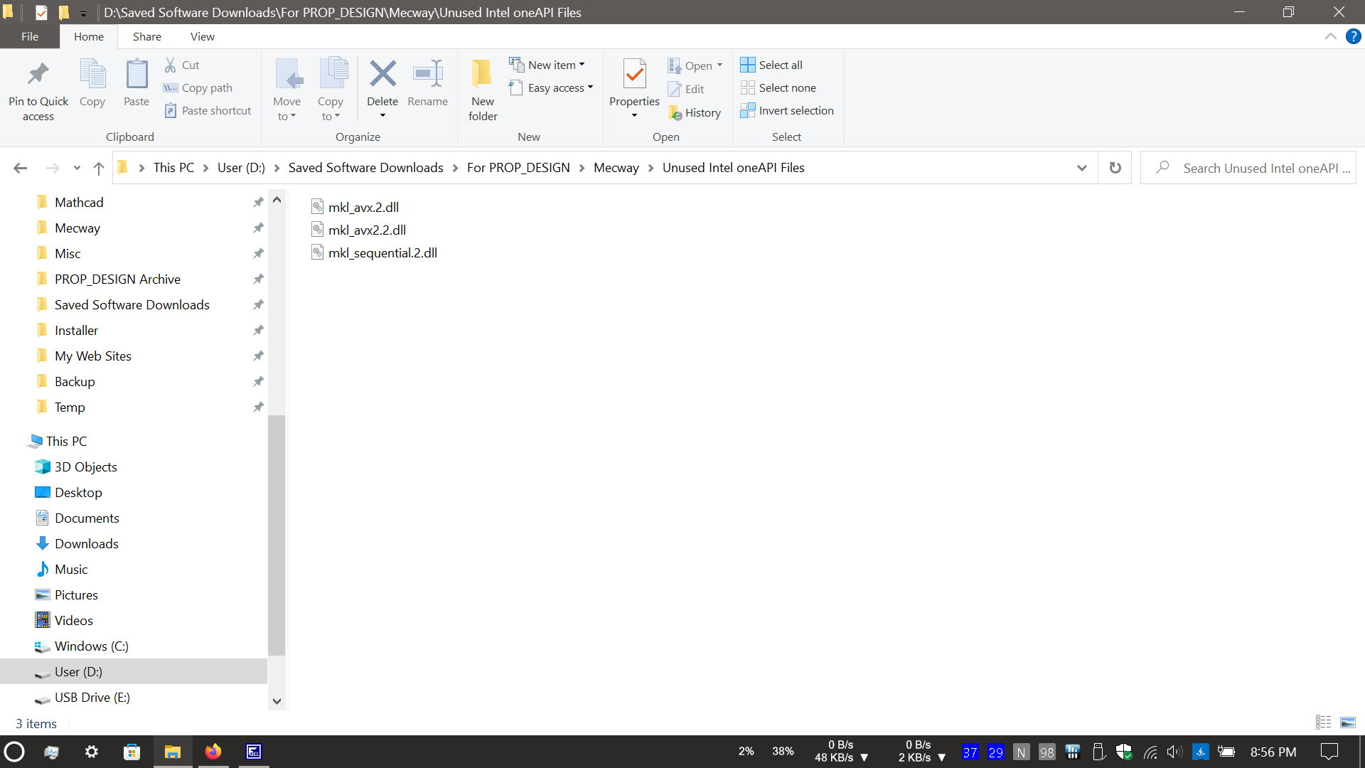Open the address bar history dropdown
1365x768 pixels.
[1081, 168]
